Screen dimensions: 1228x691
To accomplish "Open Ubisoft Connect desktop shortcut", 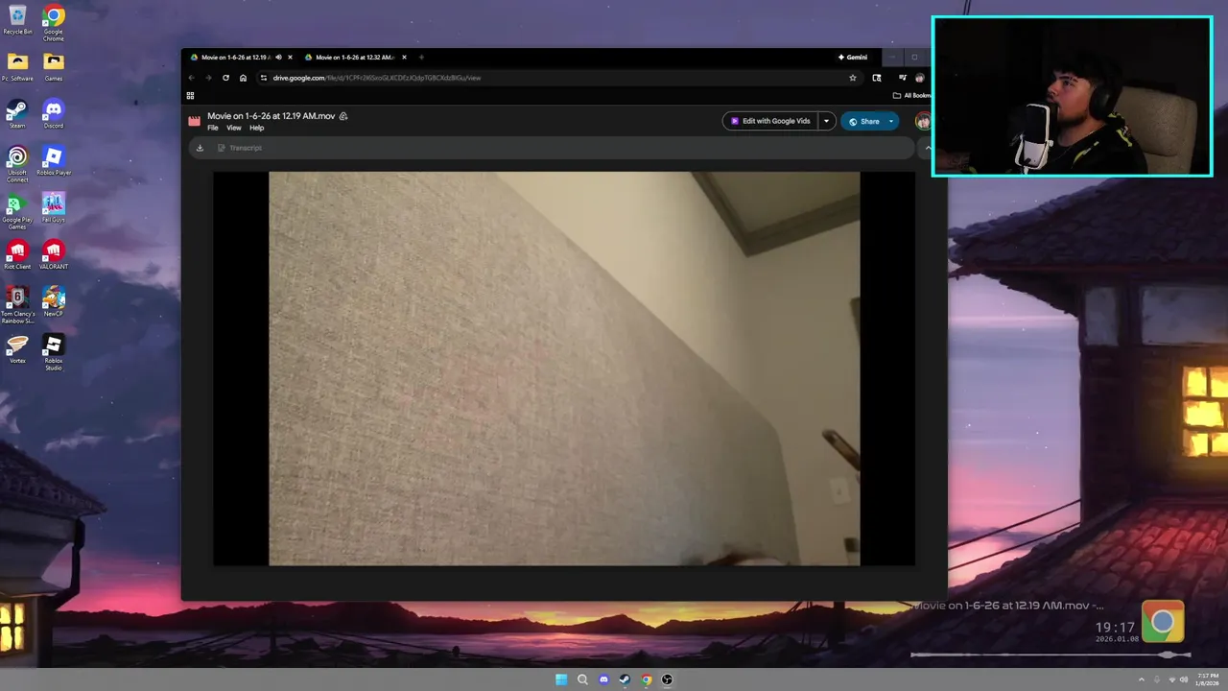I will coord(17,163).
